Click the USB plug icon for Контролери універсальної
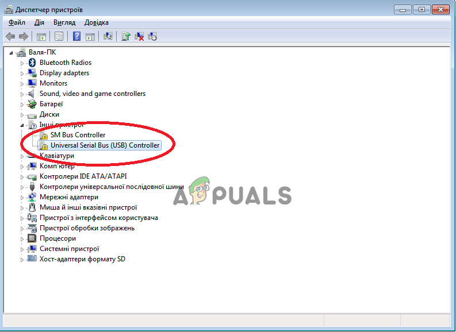 (x=32, y=187)
